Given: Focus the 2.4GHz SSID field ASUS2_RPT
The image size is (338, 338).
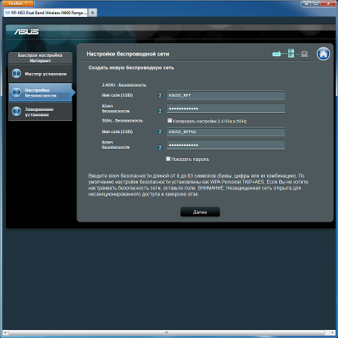Looking at the screenshot, I should 226,95.
